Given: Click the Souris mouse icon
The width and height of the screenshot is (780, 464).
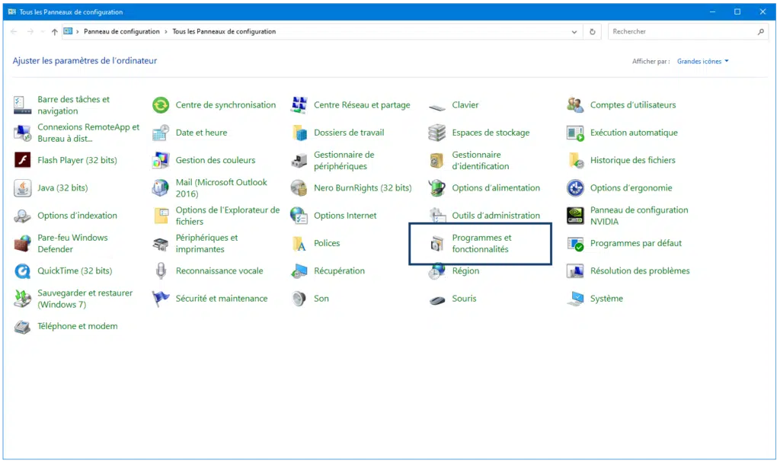Looking at the screenshot, I should pos(437,300).
